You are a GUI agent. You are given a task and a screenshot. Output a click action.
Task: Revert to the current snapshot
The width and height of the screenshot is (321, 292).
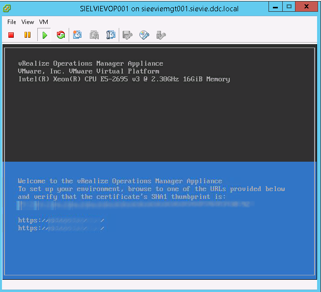(x=94, y=35)
